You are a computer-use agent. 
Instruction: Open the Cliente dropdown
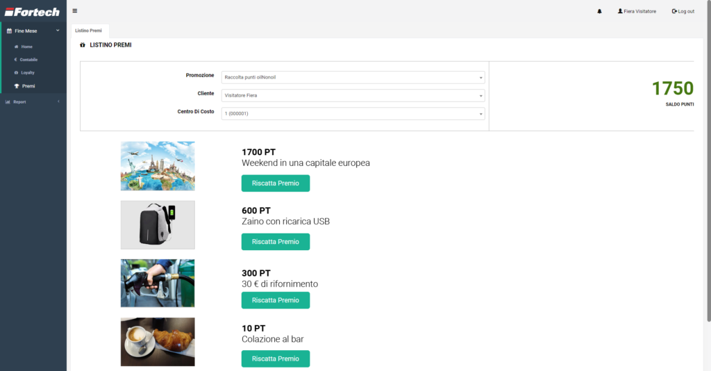point(353,96)
